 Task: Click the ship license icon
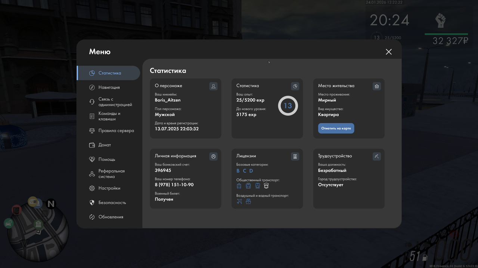coord(248,201)
